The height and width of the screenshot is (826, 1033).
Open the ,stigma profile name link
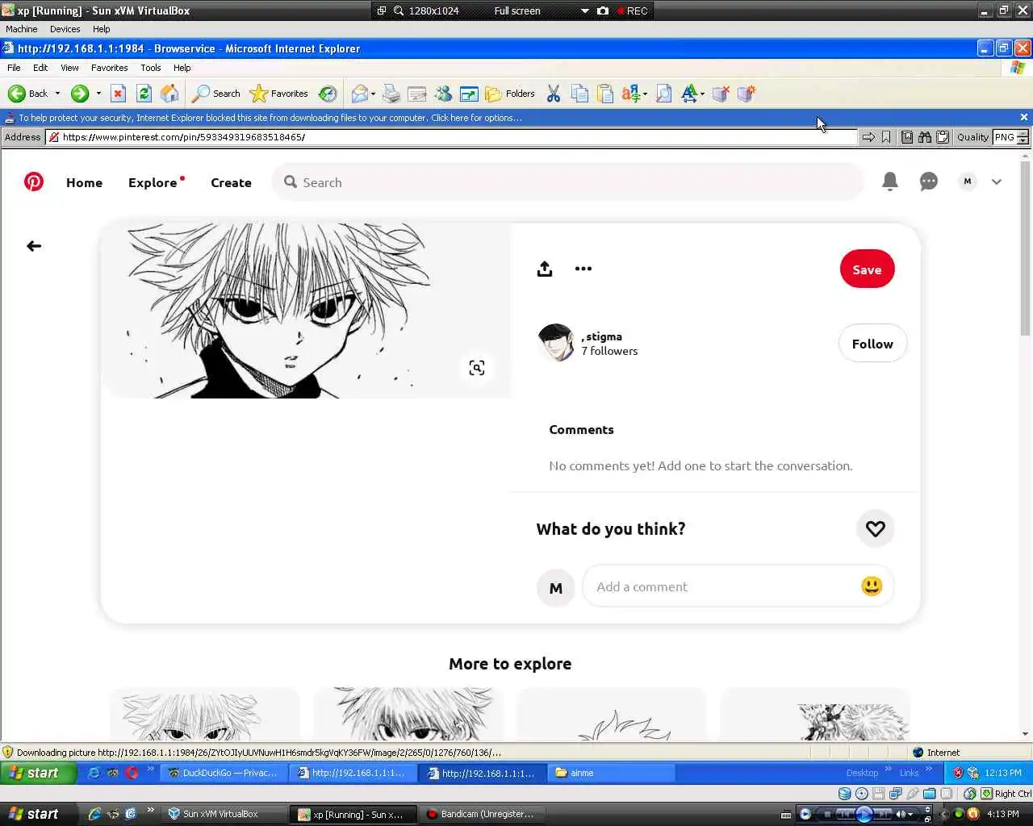[602, 336]
